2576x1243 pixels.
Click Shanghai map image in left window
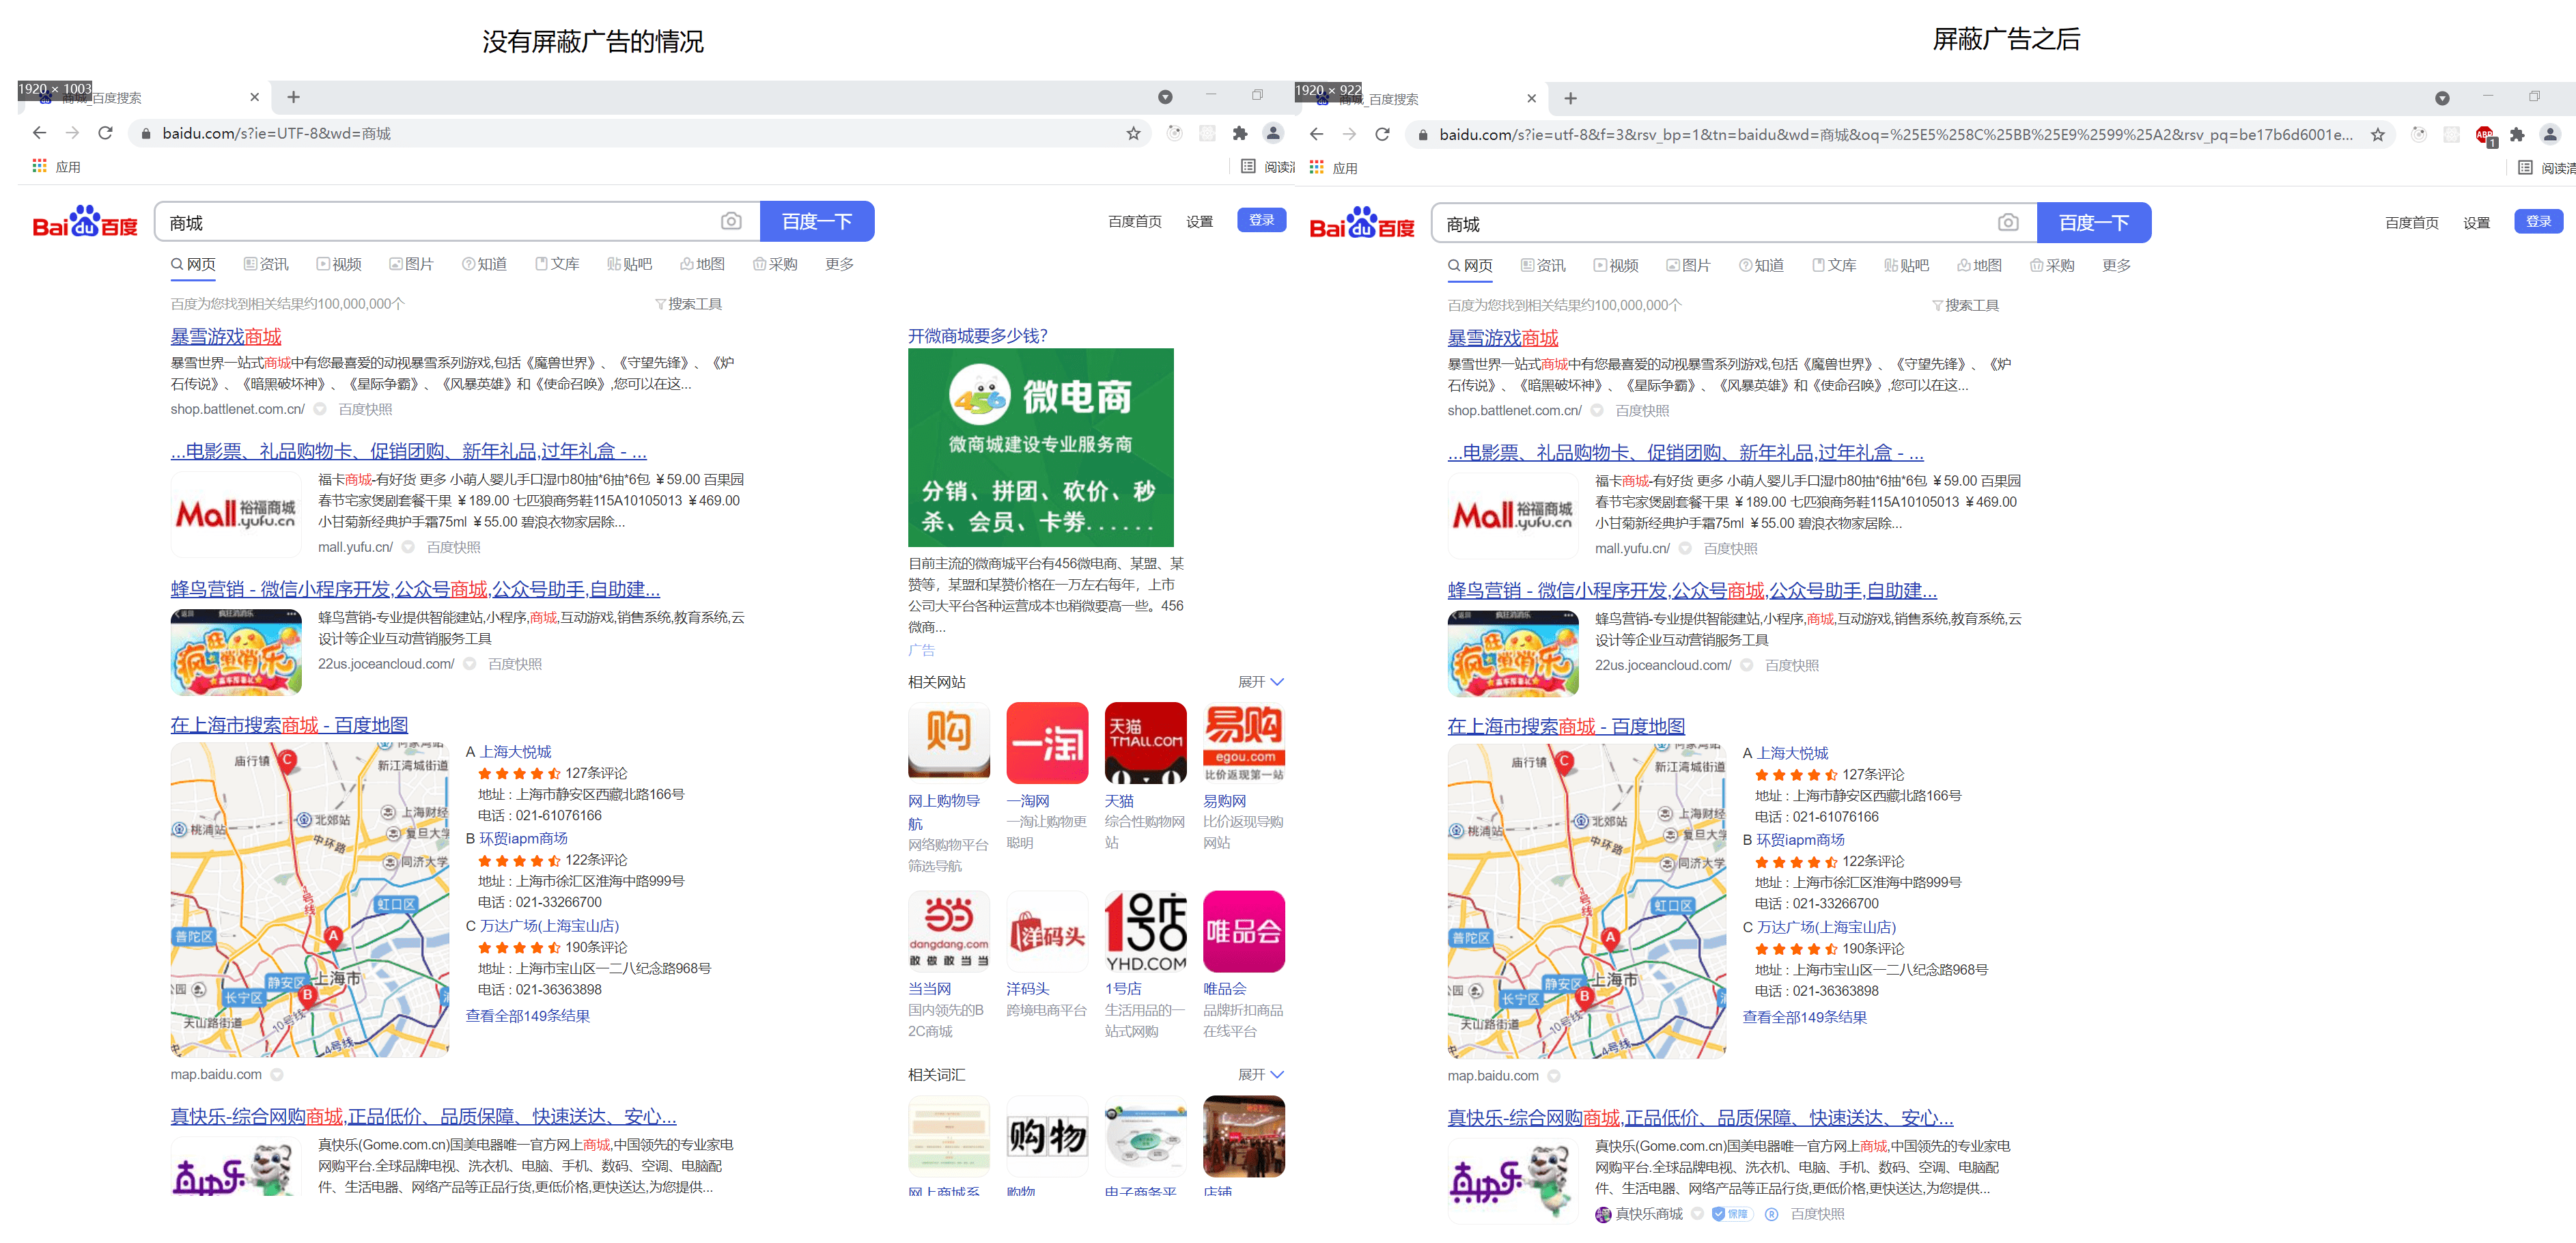click(x=310, y=899)
